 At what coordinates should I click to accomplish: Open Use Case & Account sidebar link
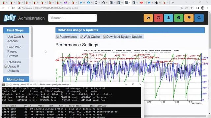click(x=16, y=39)
